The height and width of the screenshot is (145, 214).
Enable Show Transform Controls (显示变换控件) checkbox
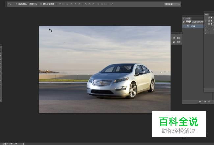41,4
